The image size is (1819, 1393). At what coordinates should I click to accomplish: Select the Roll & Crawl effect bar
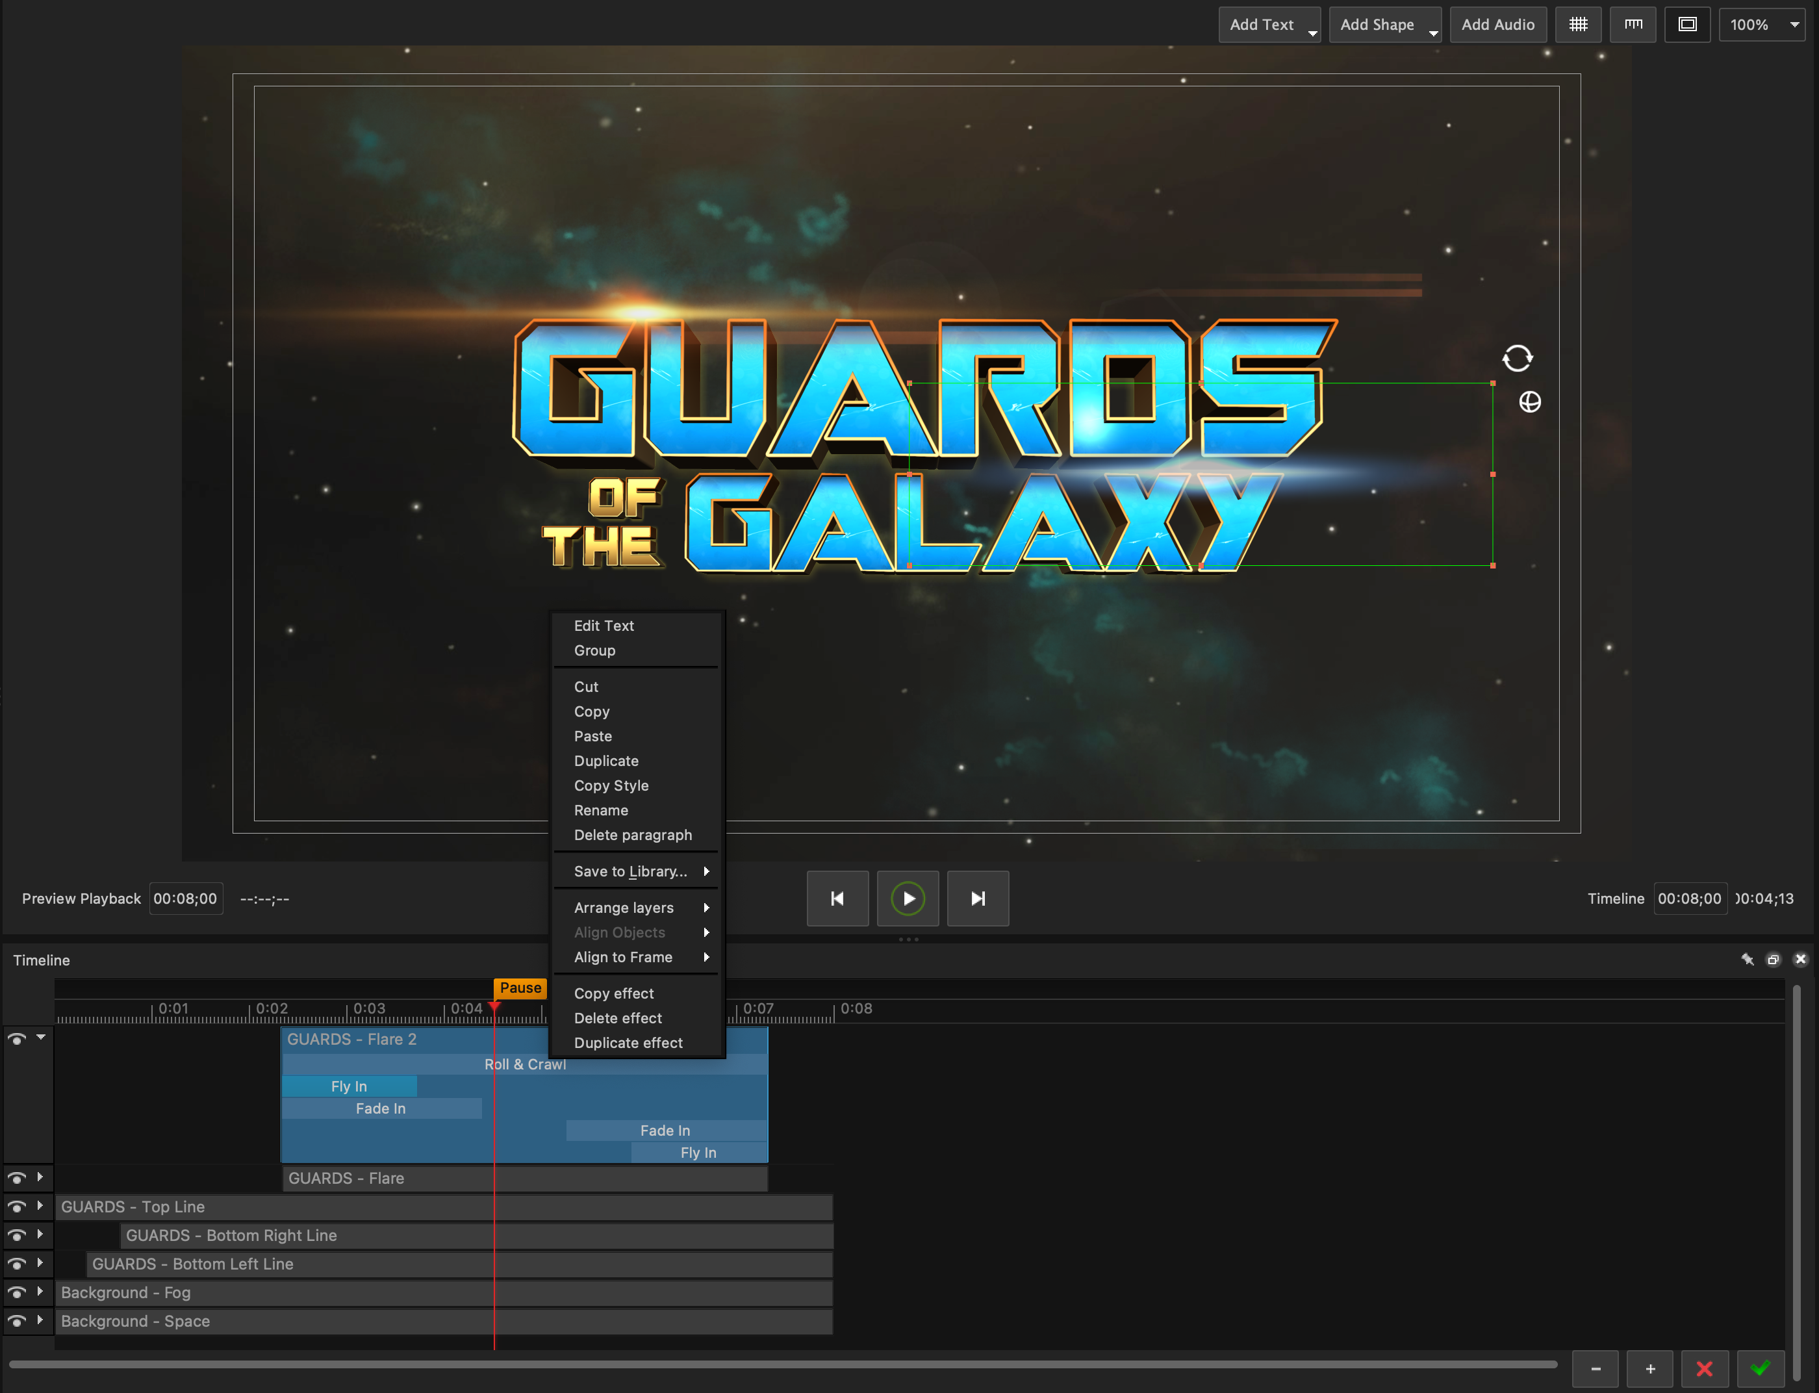coord(525,1065)
